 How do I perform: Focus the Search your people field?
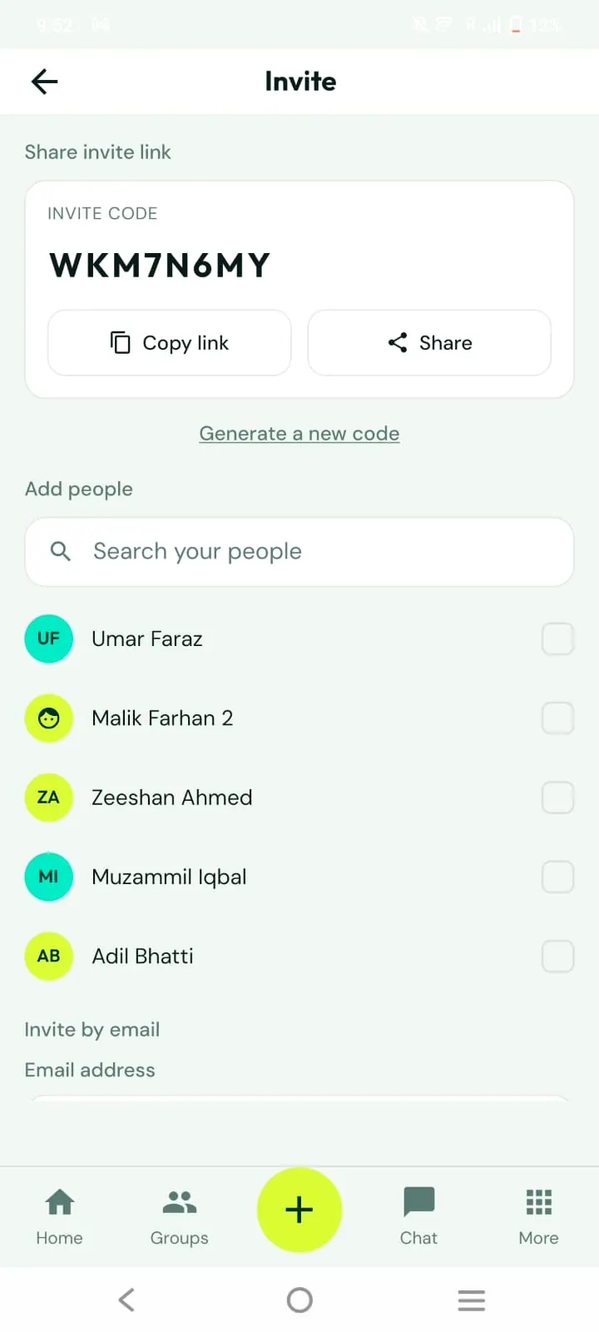point(299,552)
